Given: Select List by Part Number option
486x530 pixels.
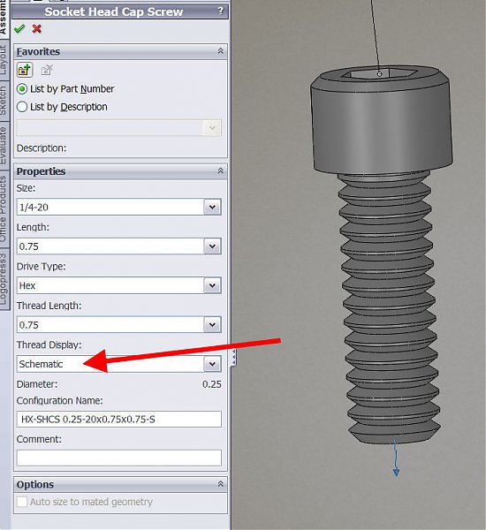Looking at the screenshot, I should [21, 89].
